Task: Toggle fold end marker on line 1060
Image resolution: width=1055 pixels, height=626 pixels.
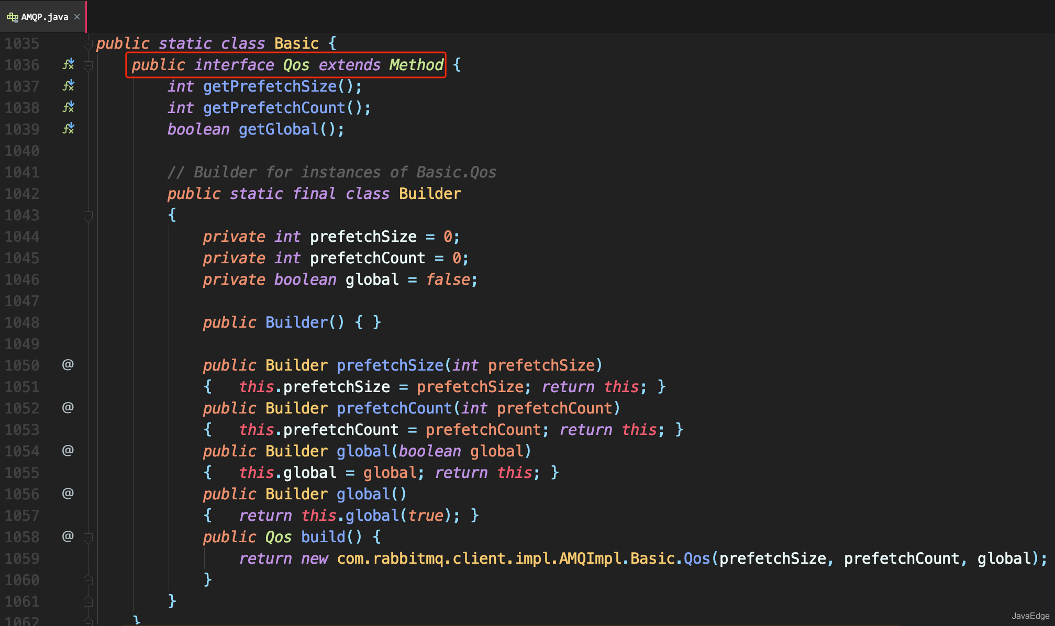Action: (88, 580)
